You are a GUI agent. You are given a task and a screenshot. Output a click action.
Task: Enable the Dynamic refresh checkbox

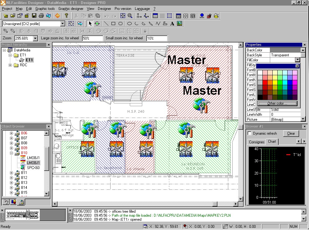pyautogui.click(x=250, y=133)
